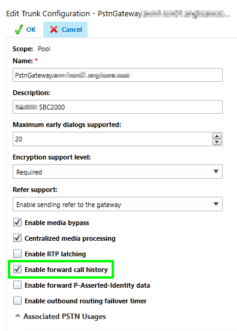Enable RTP latching checkbox
Image resolution: width=237 pixels, height=331 pixels.
pyautogui.click(x=17, y=253)
